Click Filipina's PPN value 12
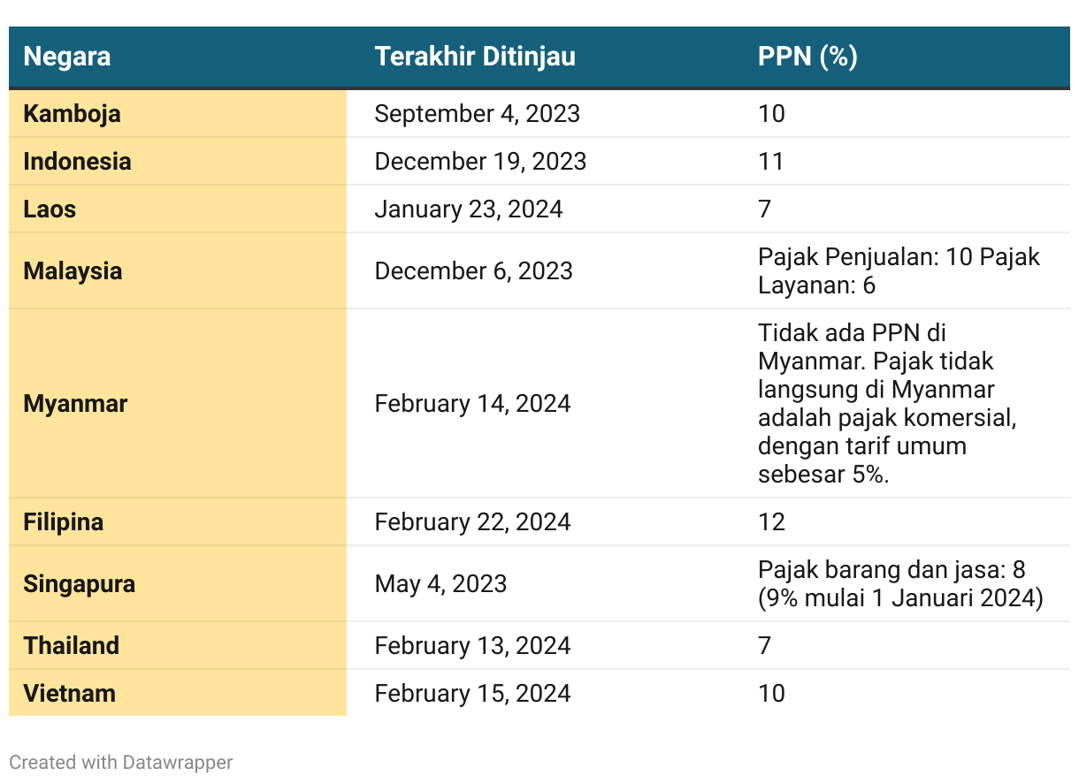The height and width of the screenshot is (783, 1079). click(x=771, y=521)
